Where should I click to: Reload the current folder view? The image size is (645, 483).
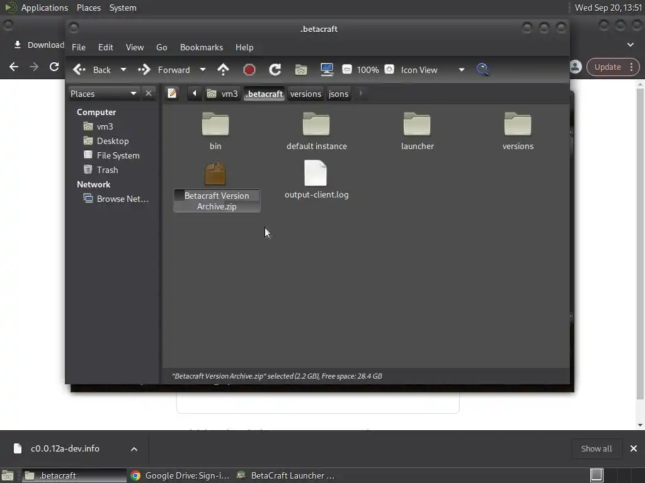275,70
